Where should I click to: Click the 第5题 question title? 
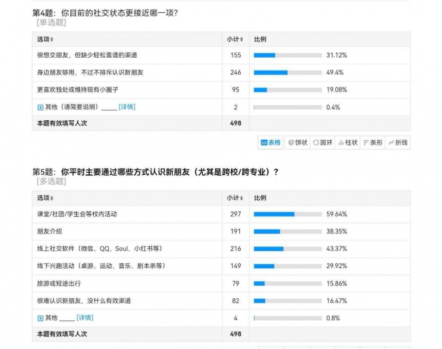pyautogui.click(x=155, y=172)
